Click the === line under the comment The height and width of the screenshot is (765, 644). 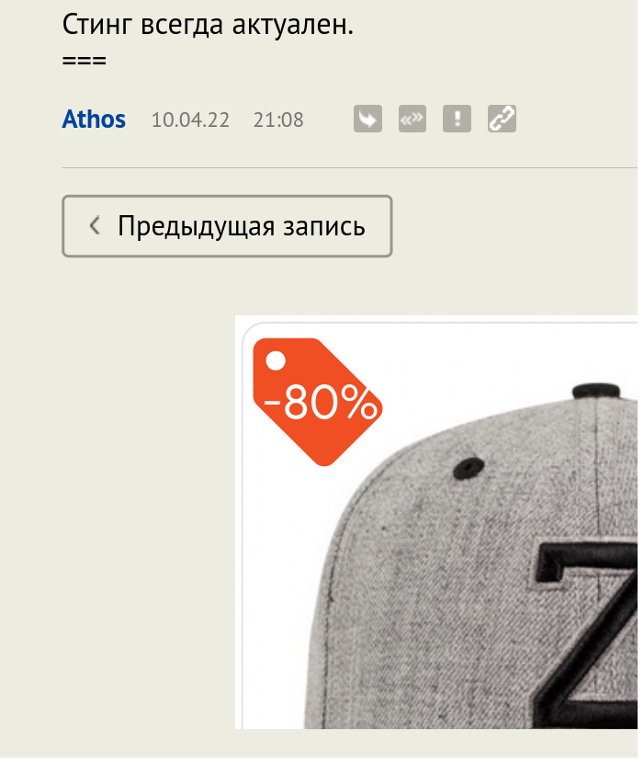[84, 61]
